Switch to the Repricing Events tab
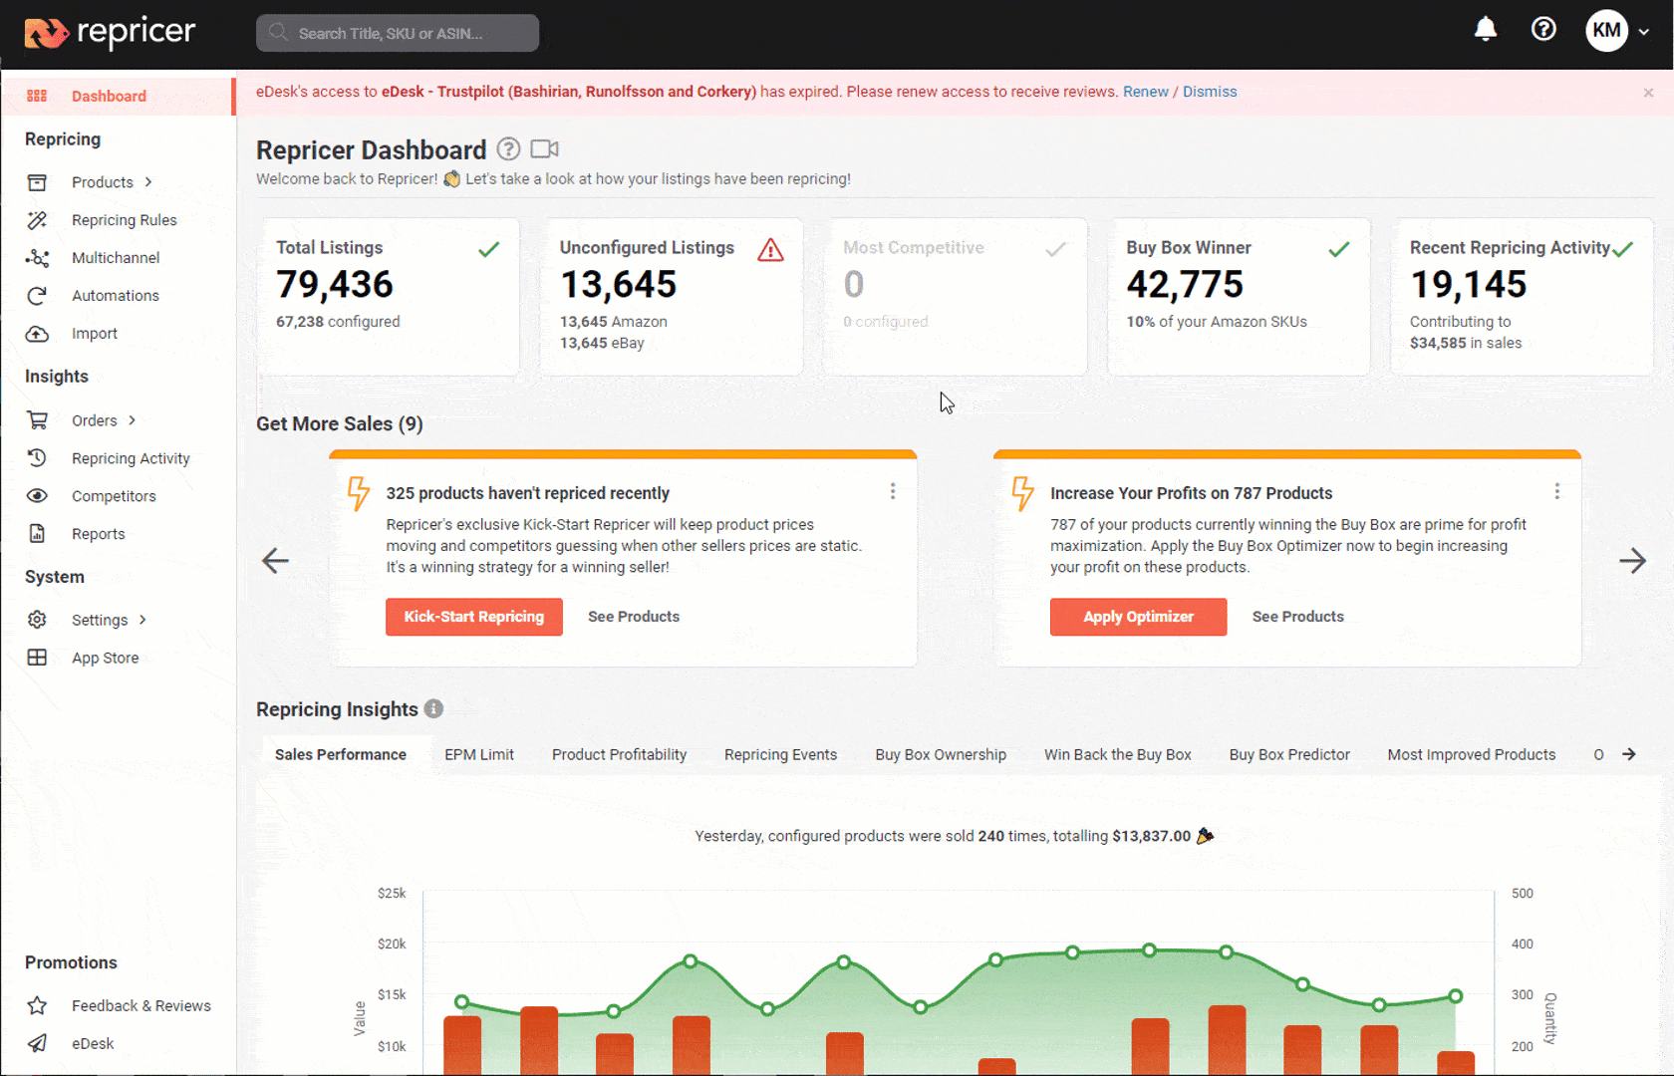The image size is (1674, 1076). [x=780, y=754]
